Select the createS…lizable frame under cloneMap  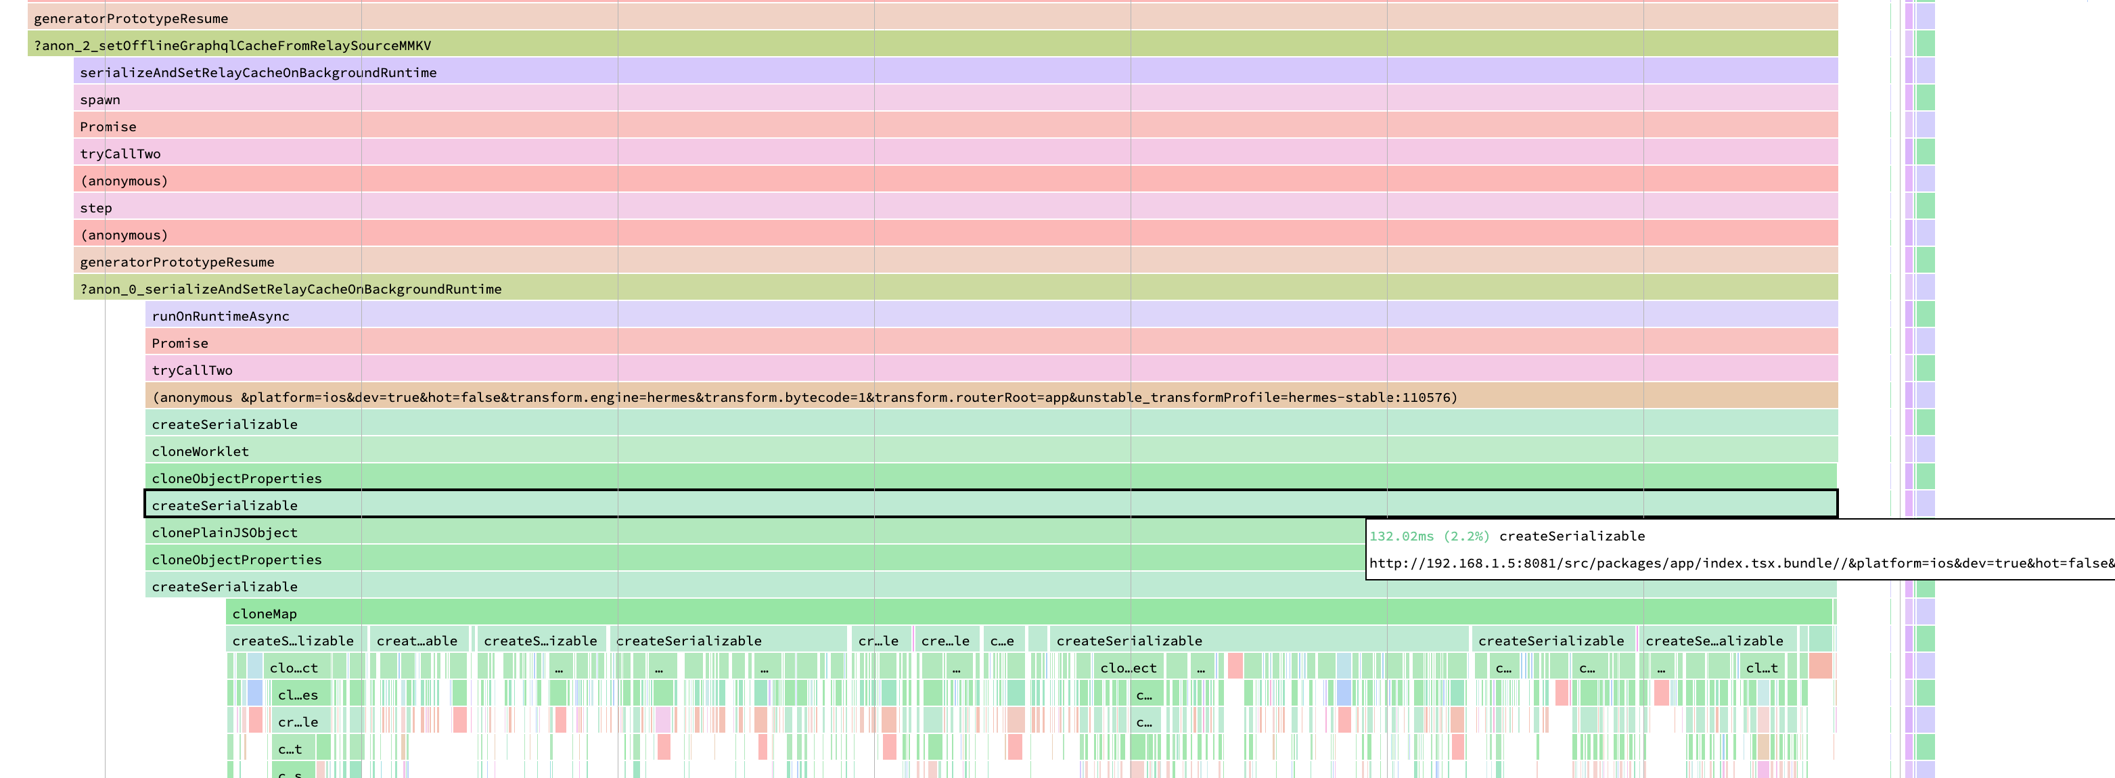tap(296, 640)
